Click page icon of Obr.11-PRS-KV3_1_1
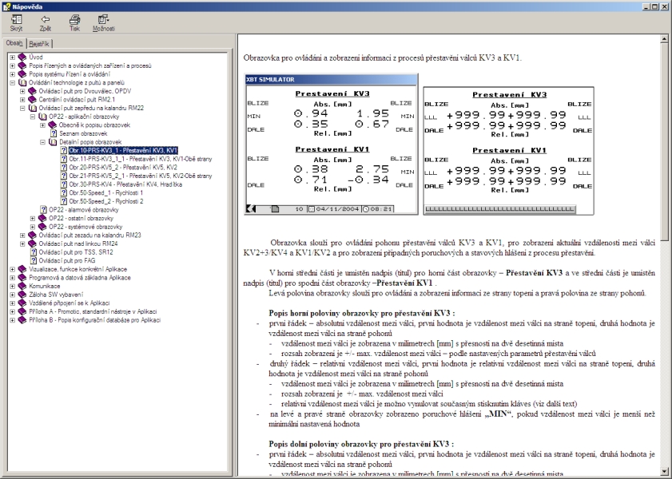 [x=64, y=159]
